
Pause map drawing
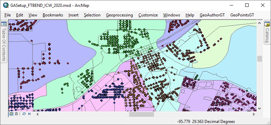[29, 114]
